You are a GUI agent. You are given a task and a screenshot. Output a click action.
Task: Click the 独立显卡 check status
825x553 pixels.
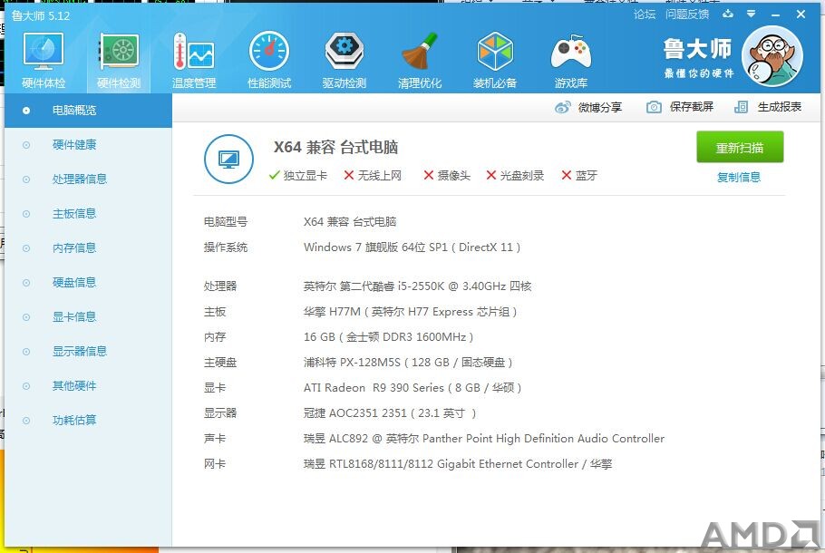297,175
